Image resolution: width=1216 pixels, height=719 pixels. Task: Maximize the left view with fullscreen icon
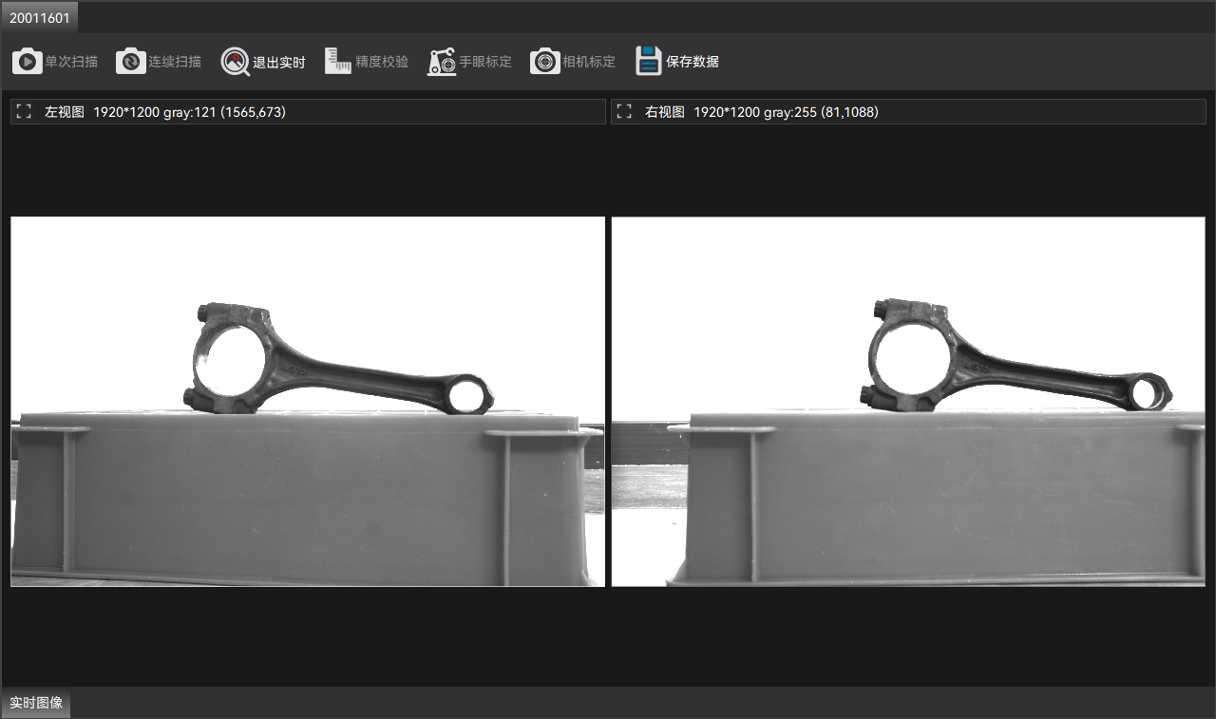coord(25,112)
